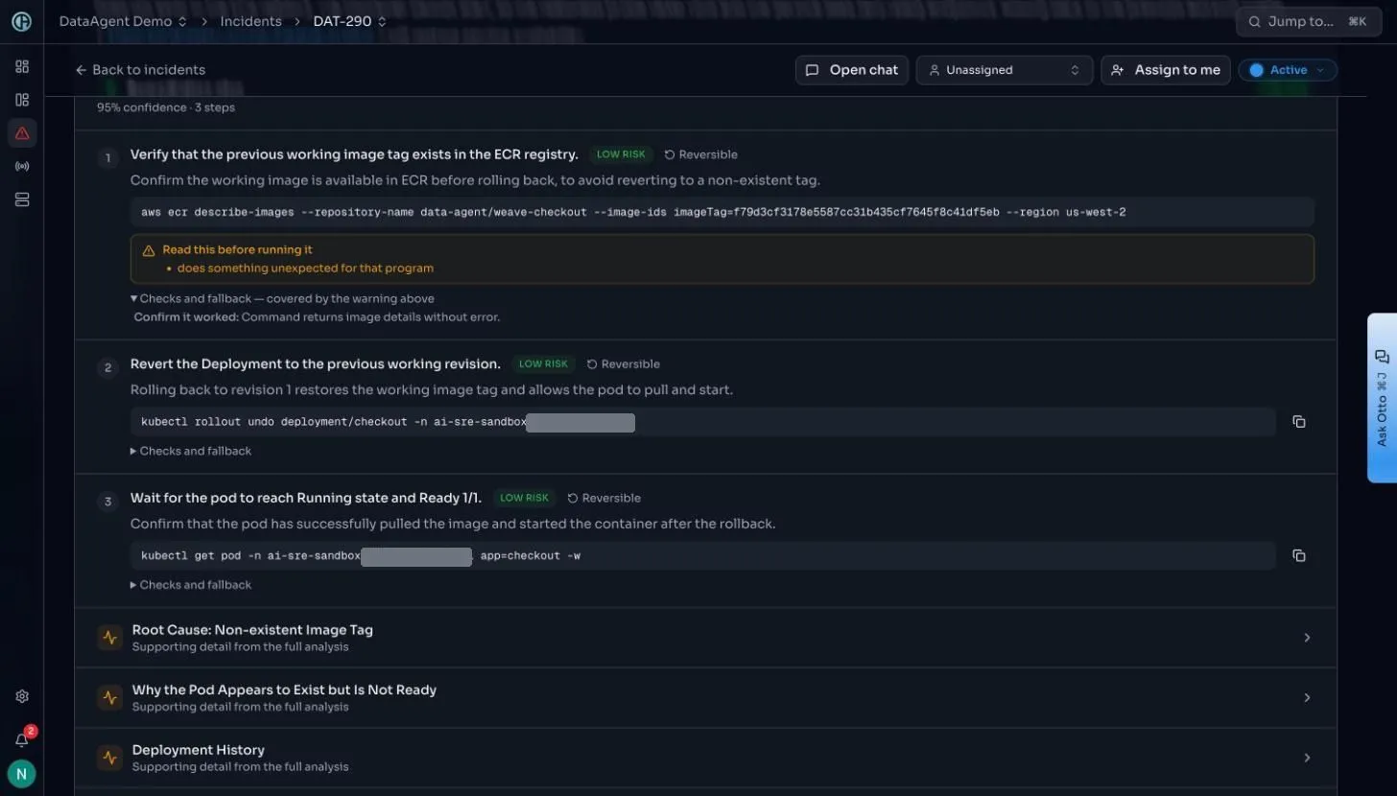Click the aws ecr describe-images command text
Image resolution: width=1397 pixels, height=796 pixels.
point(633,212)
